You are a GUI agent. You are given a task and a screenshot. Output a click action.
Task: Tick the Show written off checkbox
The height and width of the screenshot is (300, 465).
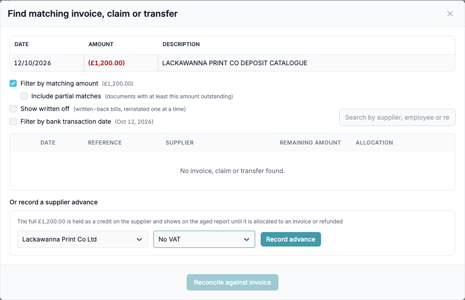click(x=13, y=109)
